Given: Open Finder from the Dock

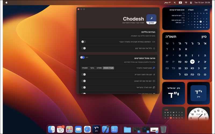Looking at the screenshot, I should pos(51,129).
